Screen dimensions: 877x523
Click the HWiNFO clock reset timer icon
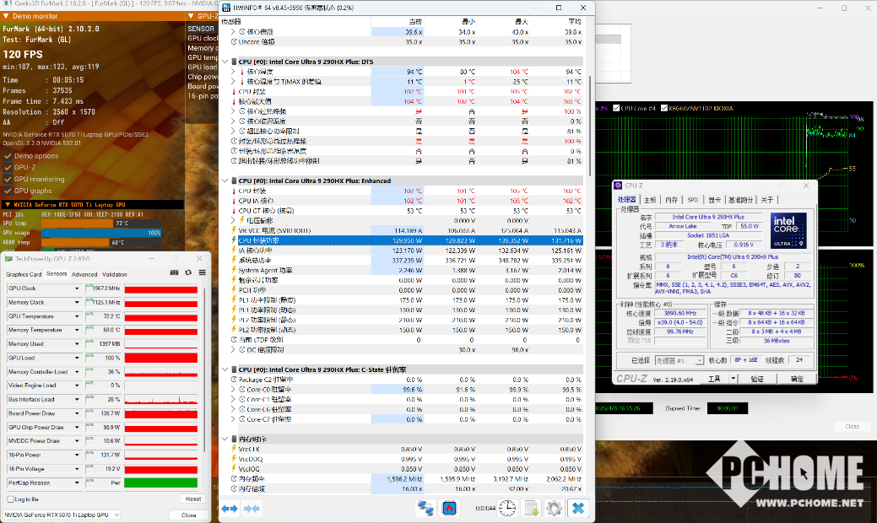pyautogui.click(x=507, y=508)
